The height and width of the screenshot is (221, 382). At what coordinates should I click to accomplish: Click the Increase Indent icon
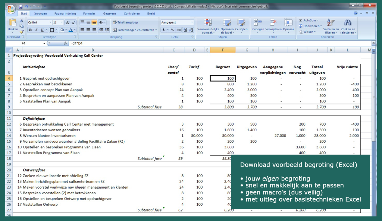click(x=107, y=30)
